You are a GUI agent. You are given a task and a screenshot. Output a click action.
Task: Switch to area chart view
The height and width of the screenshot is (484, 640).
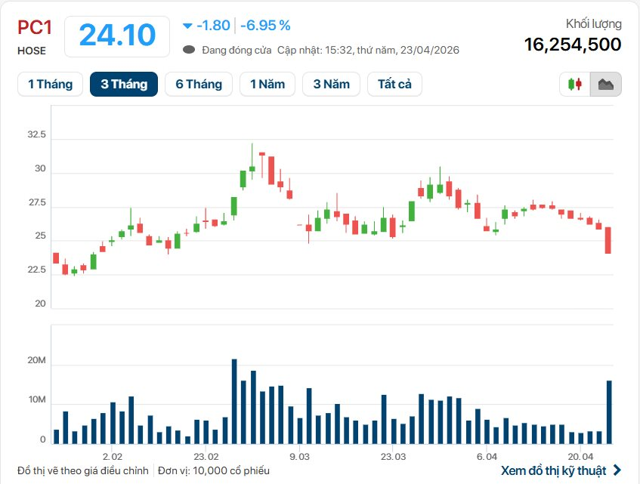click(x=606, y=84)
